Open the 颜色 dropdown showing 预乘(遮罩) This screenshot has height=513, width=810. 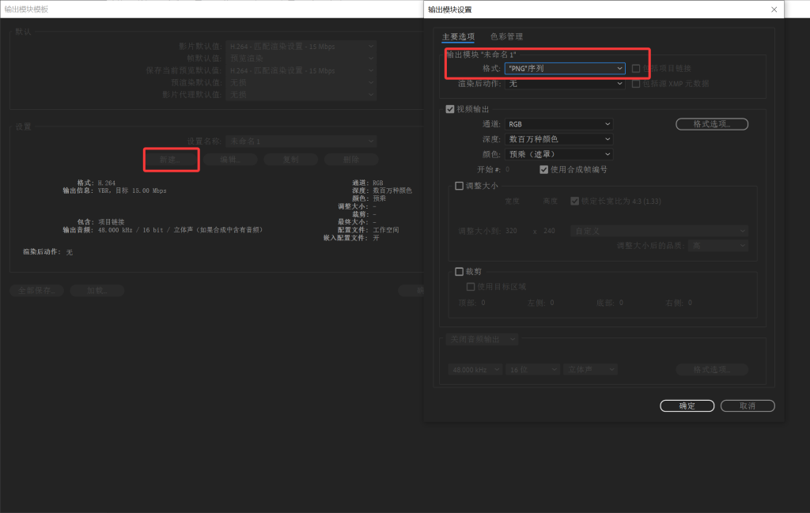click(x=558, y=154)
